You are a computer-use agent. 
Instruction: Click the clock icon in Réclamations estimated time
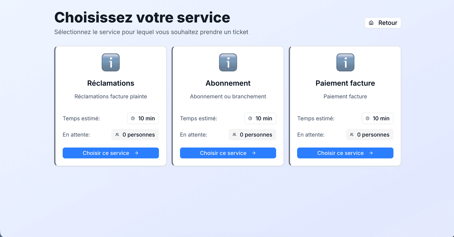pyautogui.click(x=133, y=118)
